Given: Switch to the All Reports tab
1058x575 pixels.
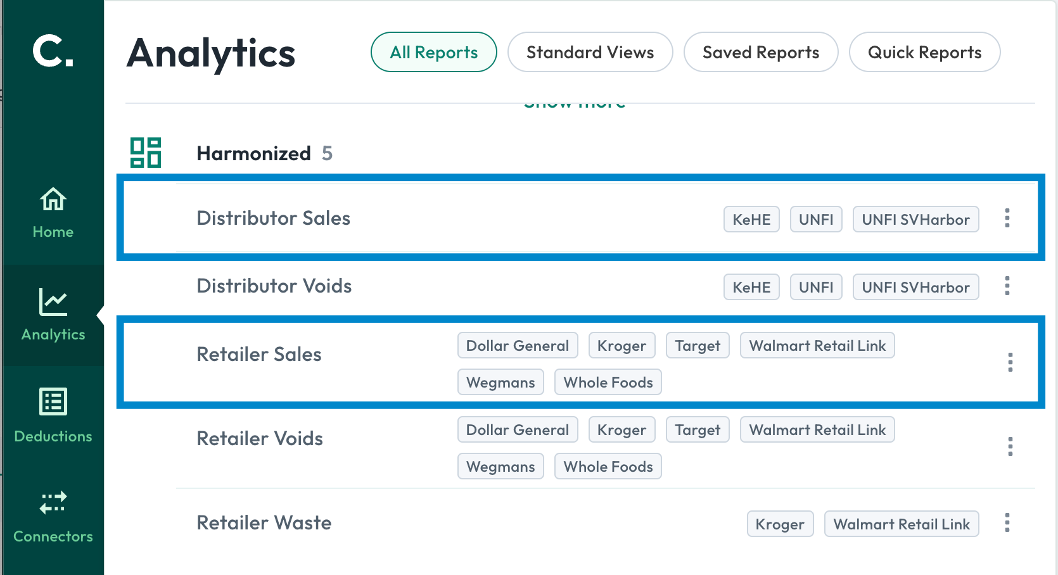Looking at the screenshot, I should [434, 52].
